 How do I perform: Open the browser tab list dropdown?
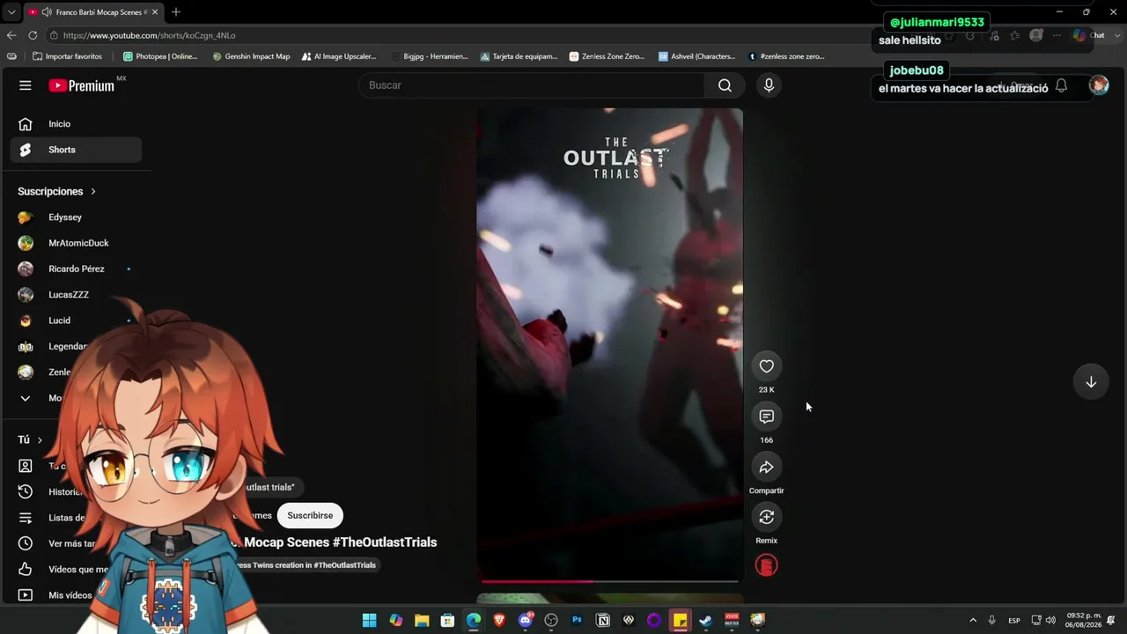pyautogui.click(x=11, y=12)
